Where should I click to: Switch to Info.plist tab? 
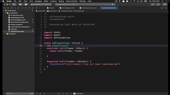pyautogui.click(x=51, y=8)
